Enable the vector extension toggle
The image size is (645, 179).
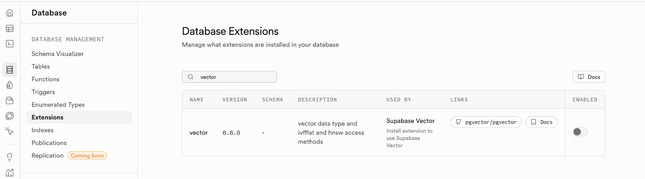tap(580, 132)
